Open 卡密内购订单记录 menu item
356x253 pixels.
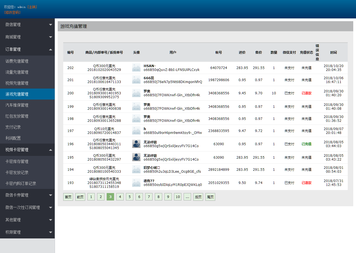[27, 183]
